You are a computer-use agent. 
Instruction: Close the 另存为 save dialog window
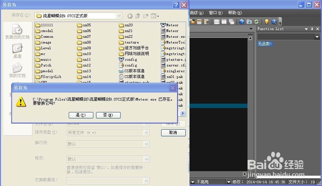(x=184, y=5)
